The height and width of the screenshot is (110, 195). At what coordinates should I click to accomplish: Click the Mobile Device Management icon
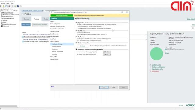coord(2,15)
